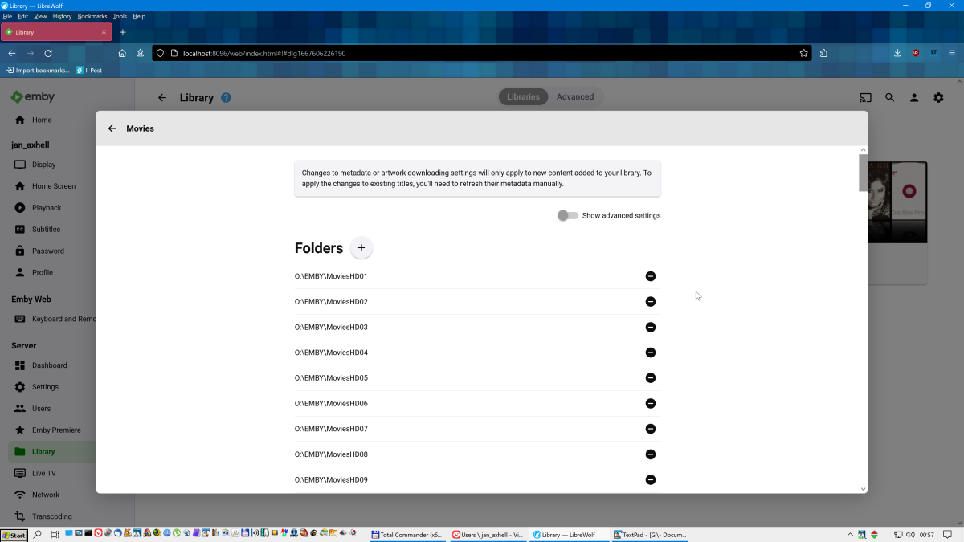Click the Emby logo

tap(33, 97)
